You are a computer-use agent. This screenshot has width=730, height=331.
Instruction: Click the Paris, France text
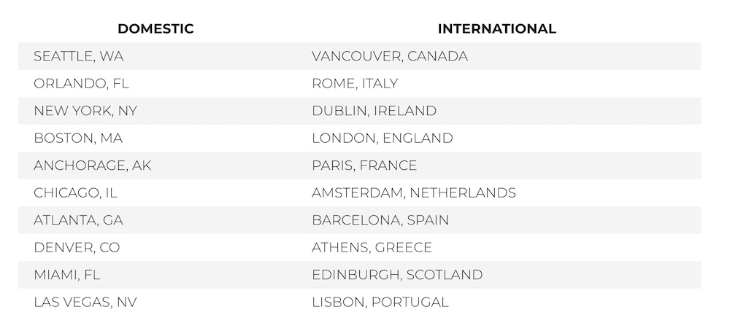click(364, 165)
